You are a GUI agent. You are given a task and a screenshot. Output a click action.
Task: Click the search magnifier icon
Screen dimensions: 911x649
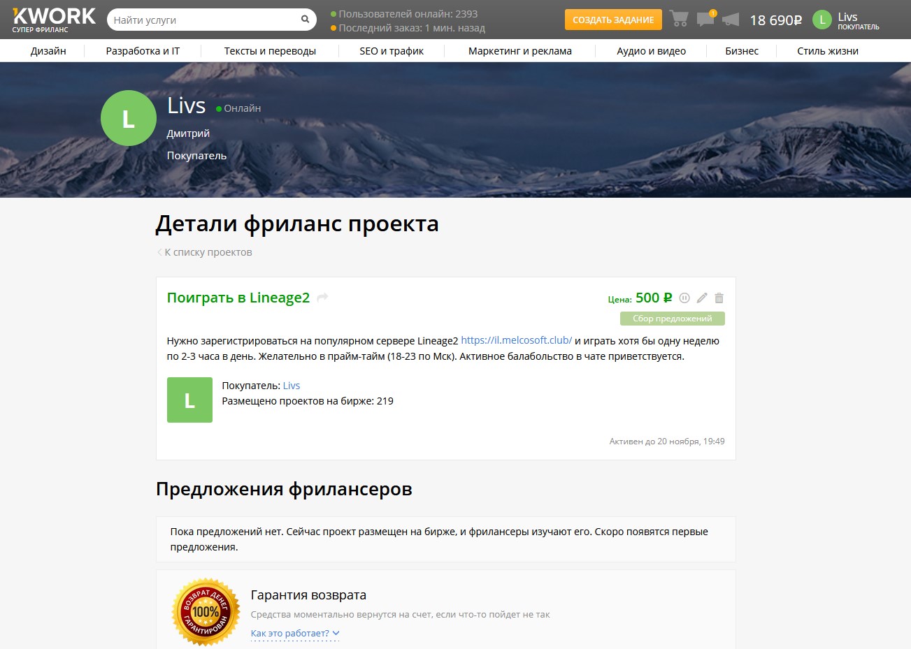click(305, 20)
